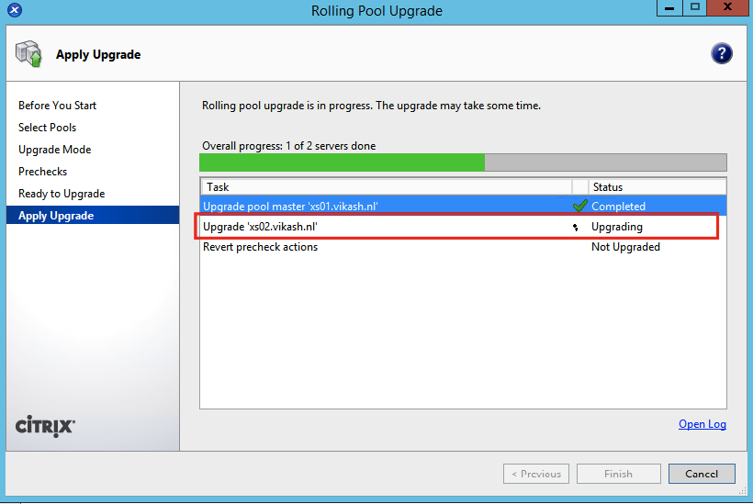Click the XenCenter icon in the title bar
Image resolution: width=753 pixels, height=504 pixels.
[x=15, y=9]
